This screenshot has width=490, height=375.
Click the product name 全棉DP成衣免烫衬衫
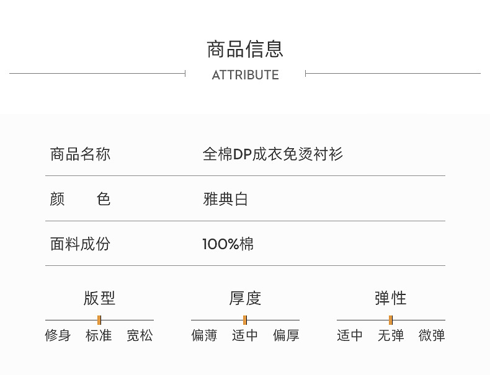coord(273,154)
